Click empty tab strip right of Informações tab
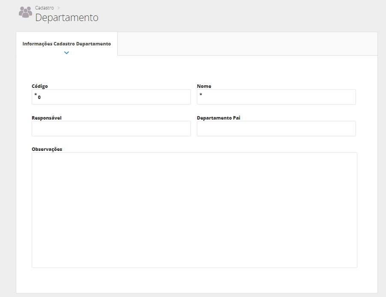The width and height of the screenshot is (386, 297). coord(247,44)
